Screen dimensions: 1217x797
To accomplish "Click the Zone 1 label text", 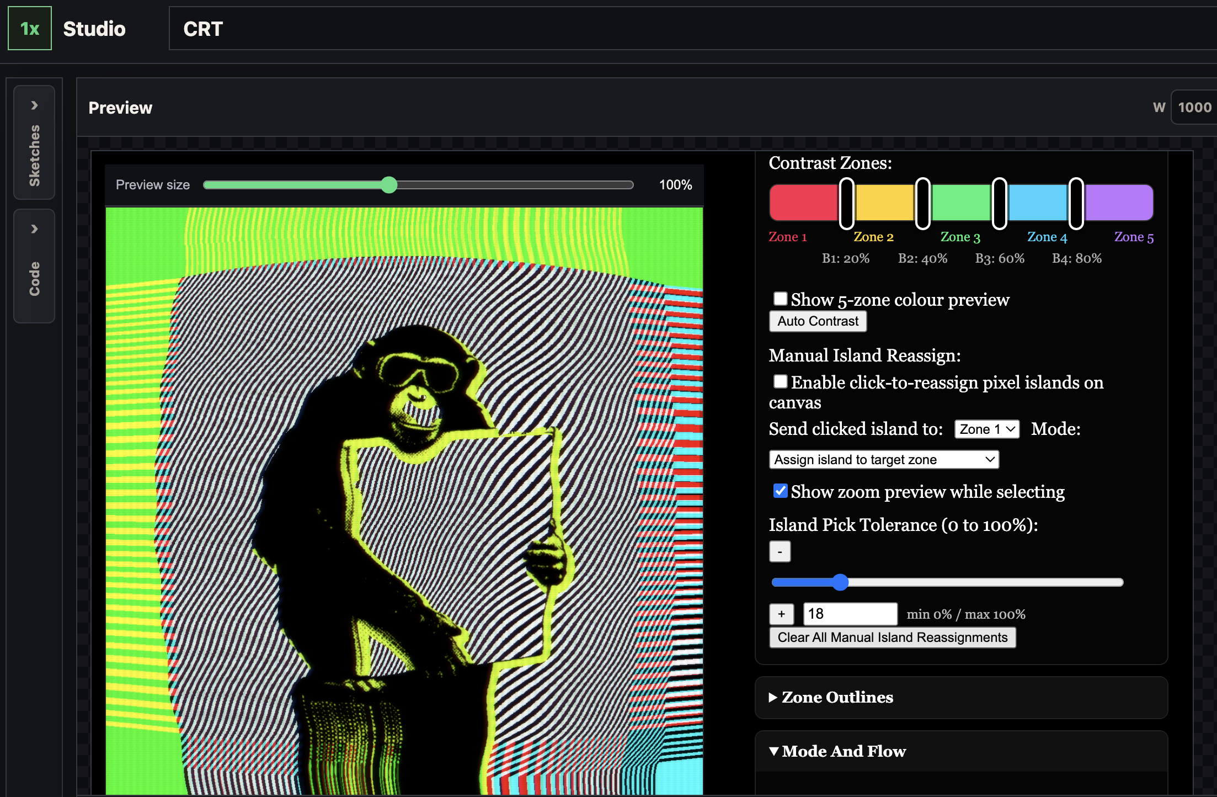I will point(788,237).
